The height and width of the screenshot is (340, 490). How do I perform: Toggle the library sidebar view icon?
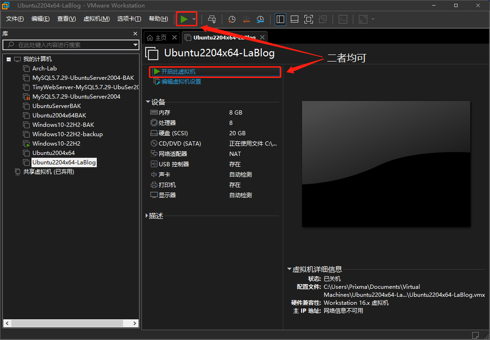pyautogui.click(x=280, y=19)
